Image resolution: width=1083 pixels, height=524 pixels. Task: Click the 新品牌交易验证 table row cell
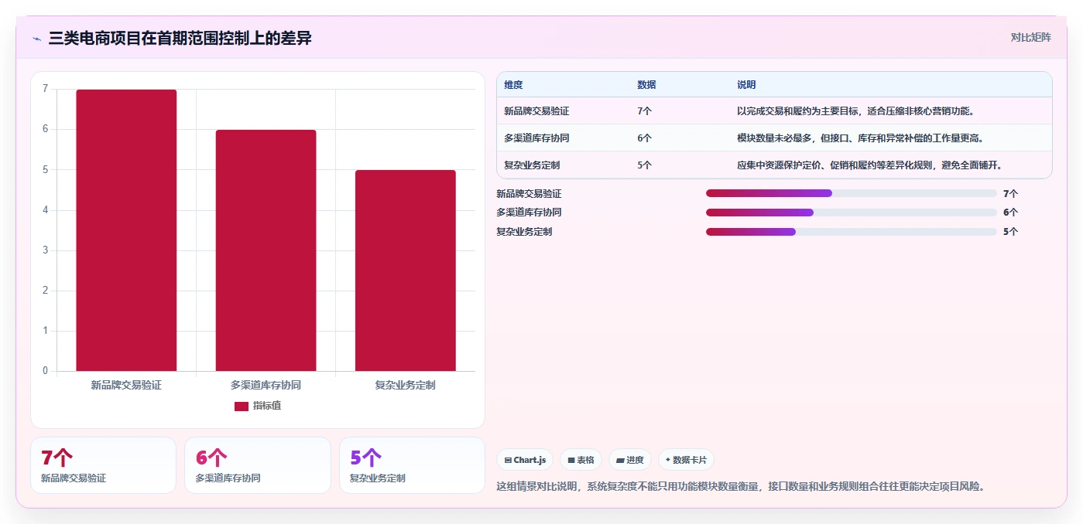(536, 111)
